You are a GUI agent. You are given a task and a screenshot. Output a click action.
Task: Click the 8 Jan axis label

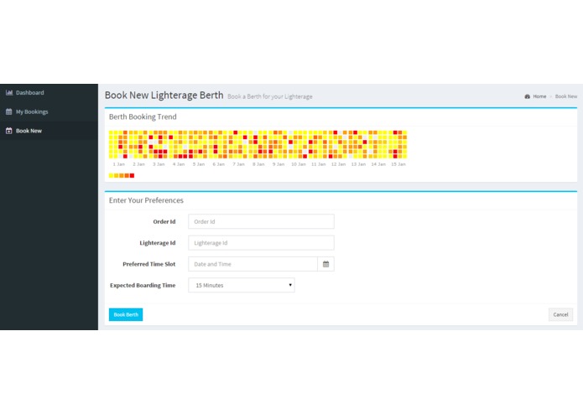tap(258, 164)
